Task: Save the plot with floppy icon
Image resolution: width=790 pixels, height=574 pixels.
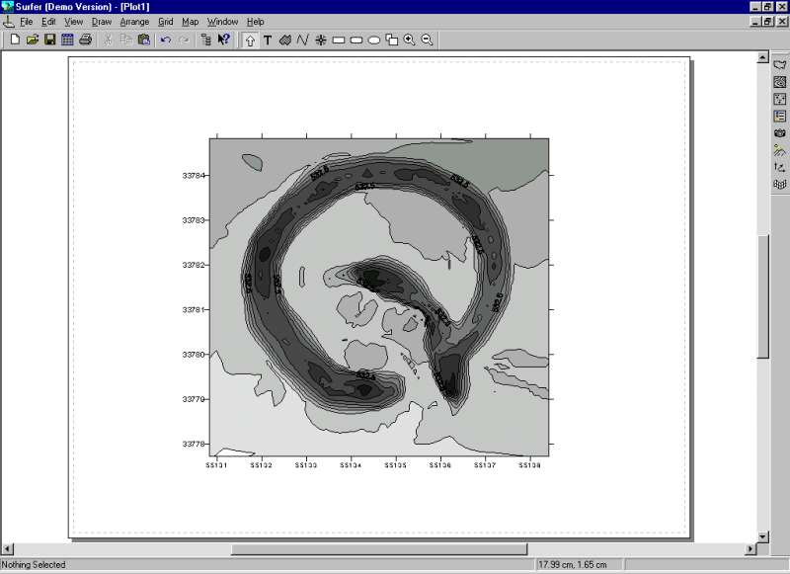Action: (x=49, y=40)
